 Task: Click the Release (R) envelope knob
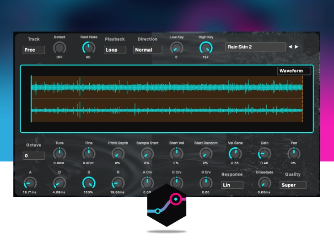click(x=118, y=183)
